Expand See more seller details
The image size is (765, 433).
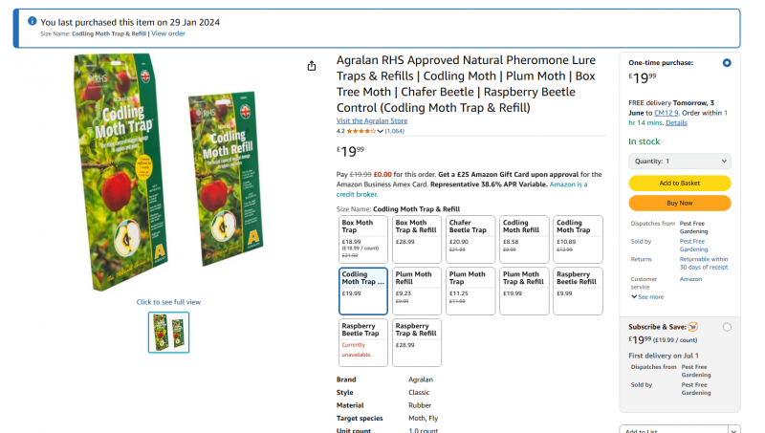click(647, 297)
